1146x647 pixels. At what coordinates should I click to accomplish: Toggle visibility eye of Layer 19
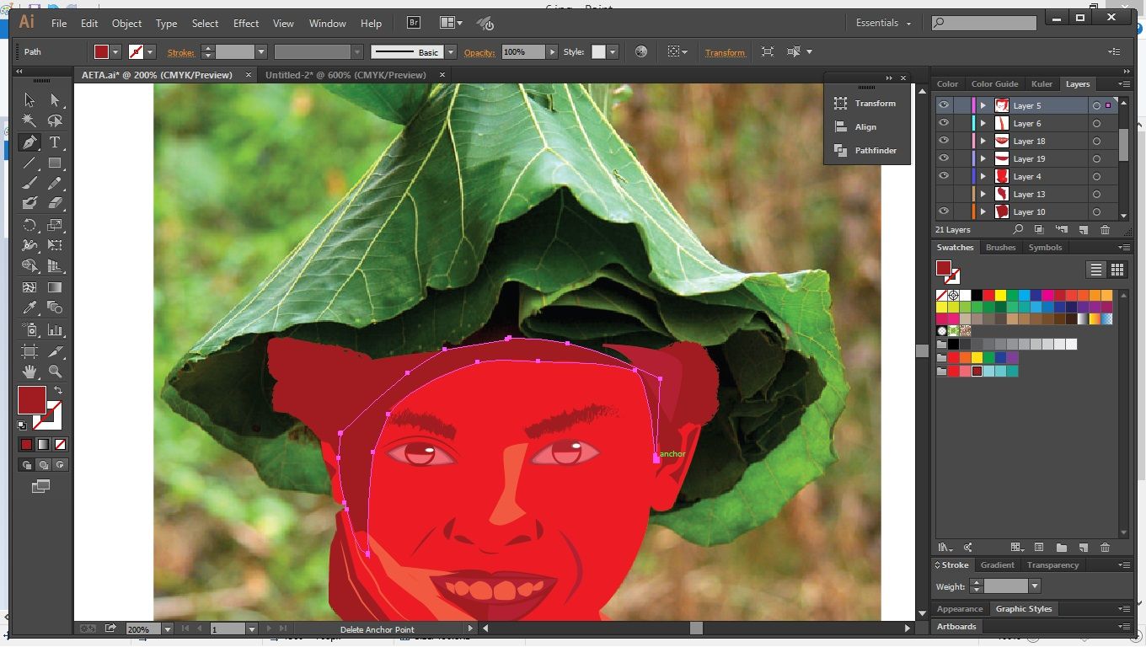944,158
